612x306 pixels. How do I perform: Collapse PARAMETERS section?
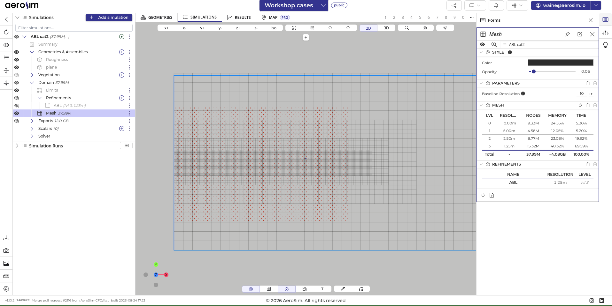pos(481,83)
